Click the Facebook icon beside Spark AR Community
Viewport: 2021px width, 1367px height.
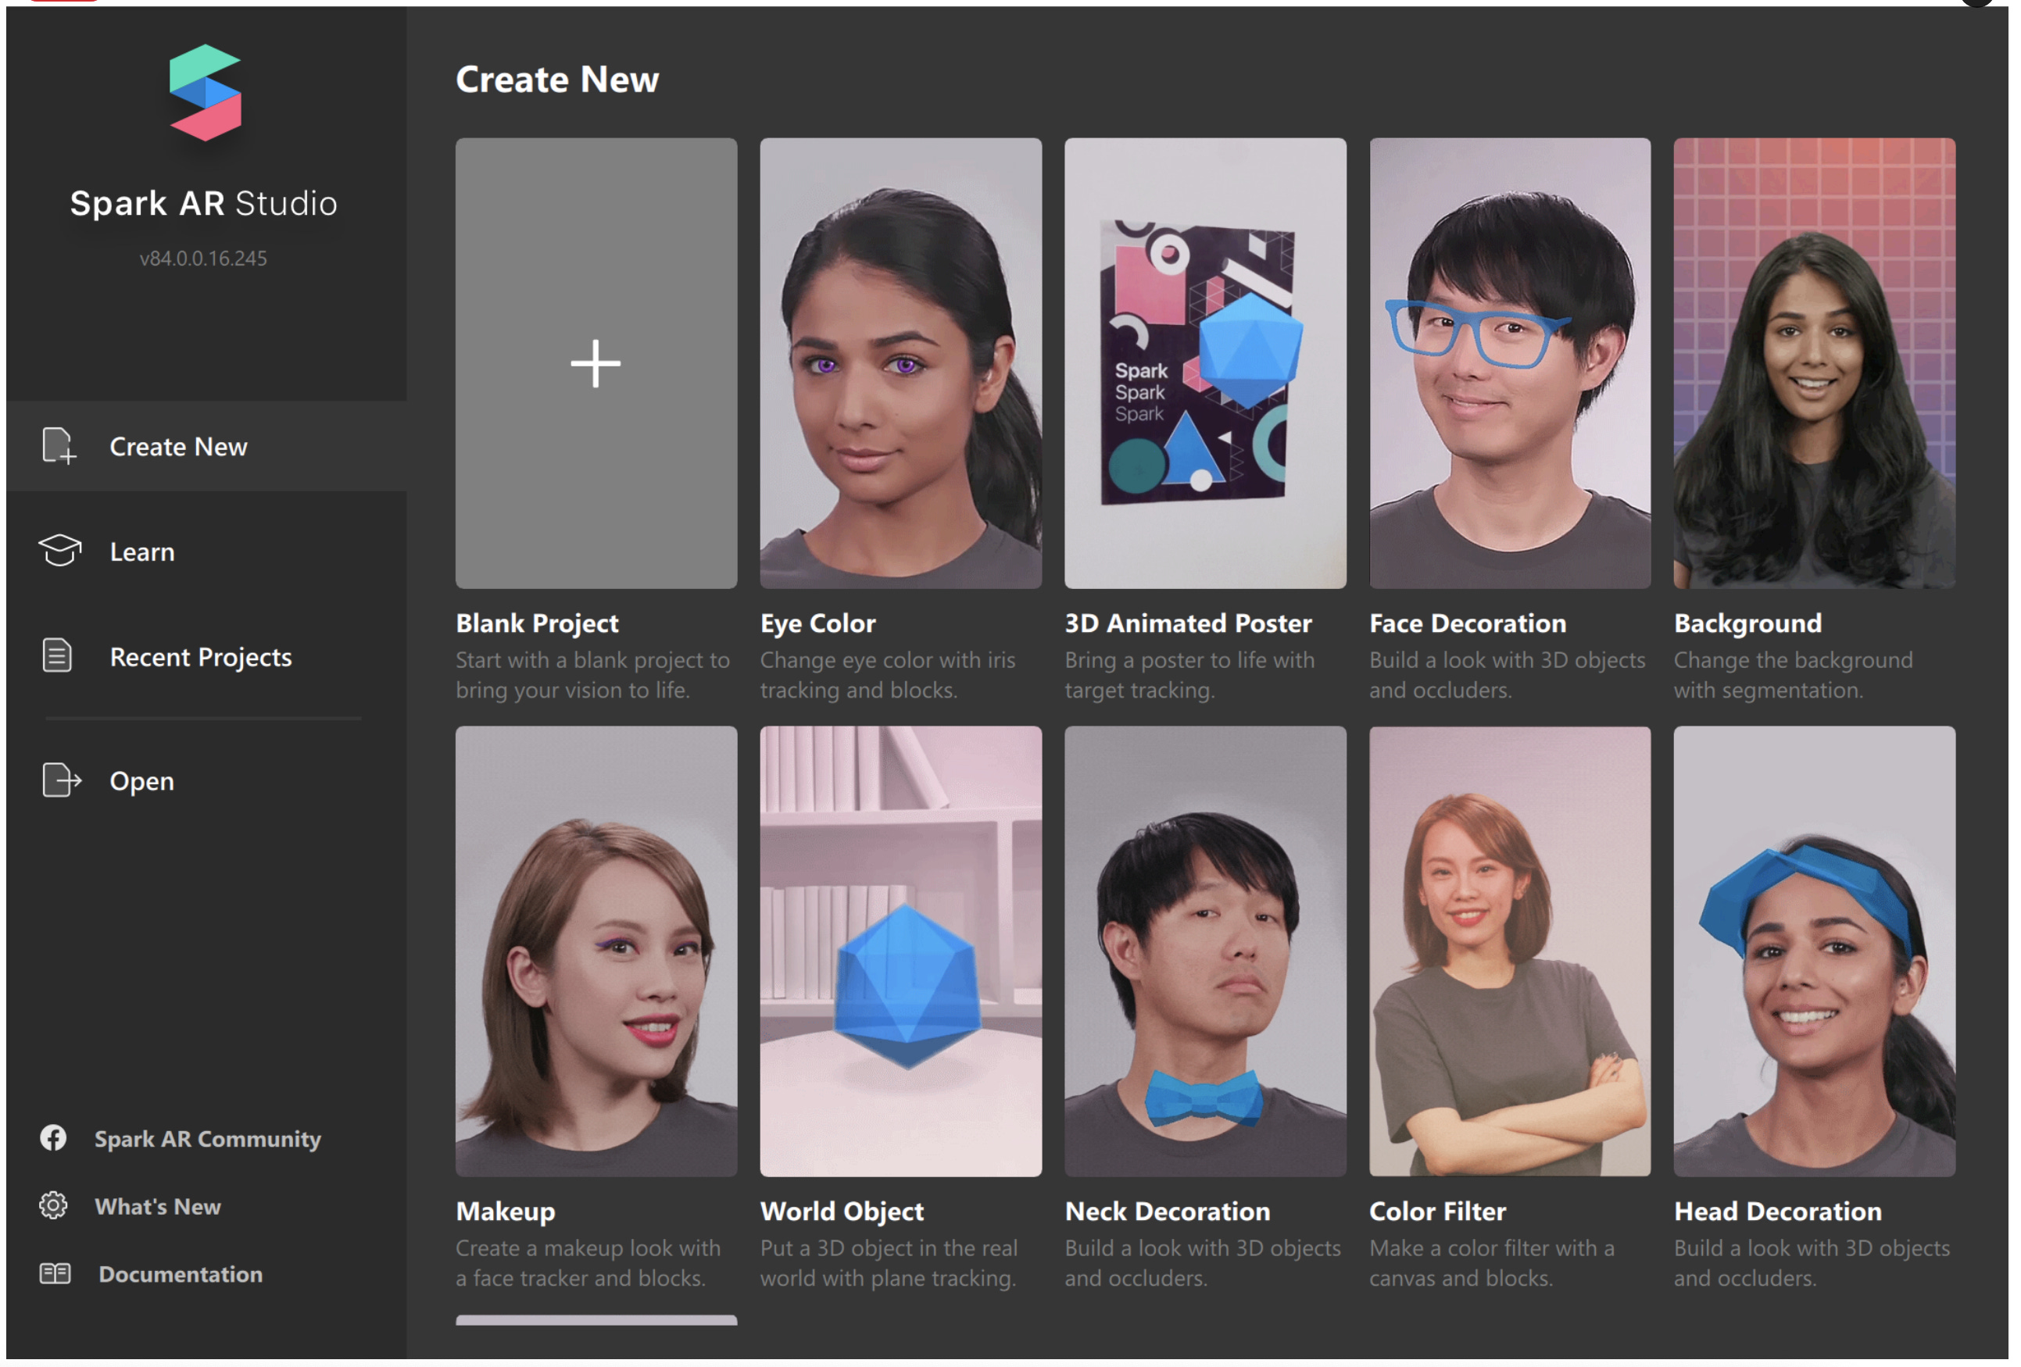pyautogui.click(x=53, y=1138)
